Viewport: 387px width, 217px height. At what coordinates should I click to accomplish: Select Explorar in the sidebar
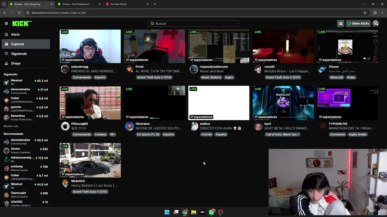click(26, 44)
